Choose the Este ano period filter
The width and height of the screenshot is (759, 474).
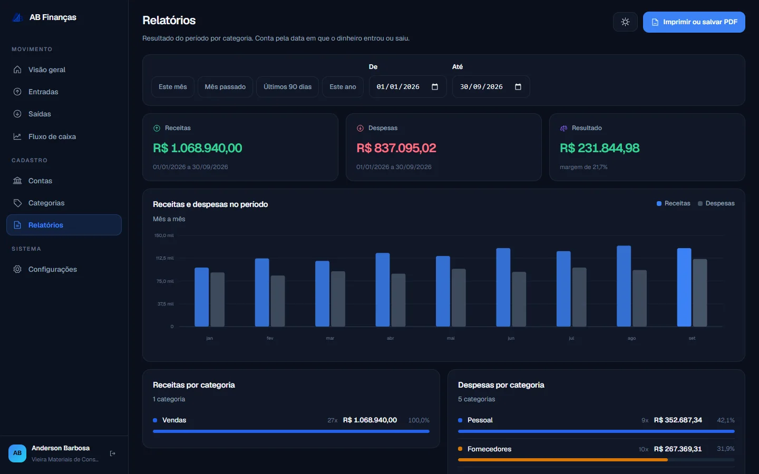click(x=343, y=87)
